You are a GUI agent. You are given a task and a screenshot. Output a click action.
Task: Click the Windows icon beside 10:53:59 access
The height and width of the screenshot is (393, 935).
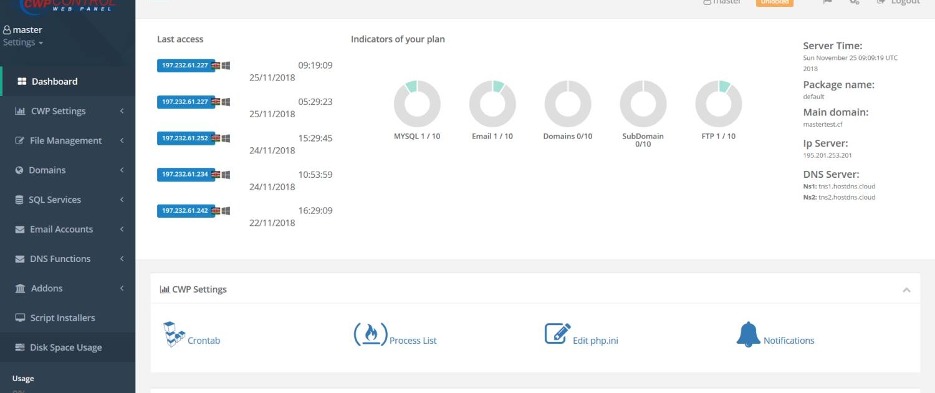pos(226,175)
